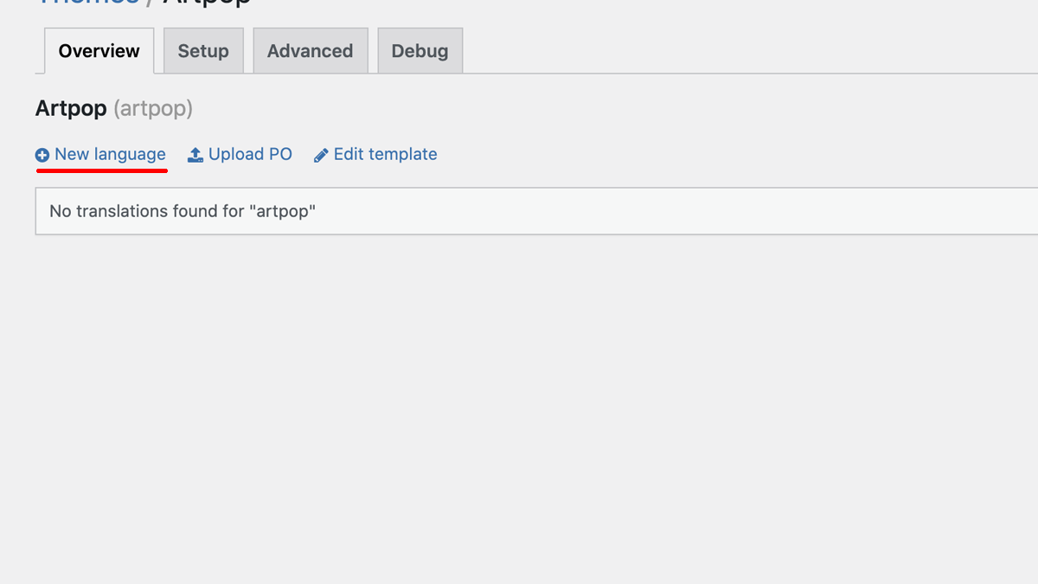Click the upload tray icon before Upload PO
The width and height of the screenshot is (1038, 584).
[x=195, y=155]
